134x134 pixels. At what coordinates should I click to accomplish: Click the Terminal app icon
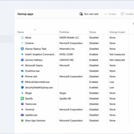click(x=22, y=110)
